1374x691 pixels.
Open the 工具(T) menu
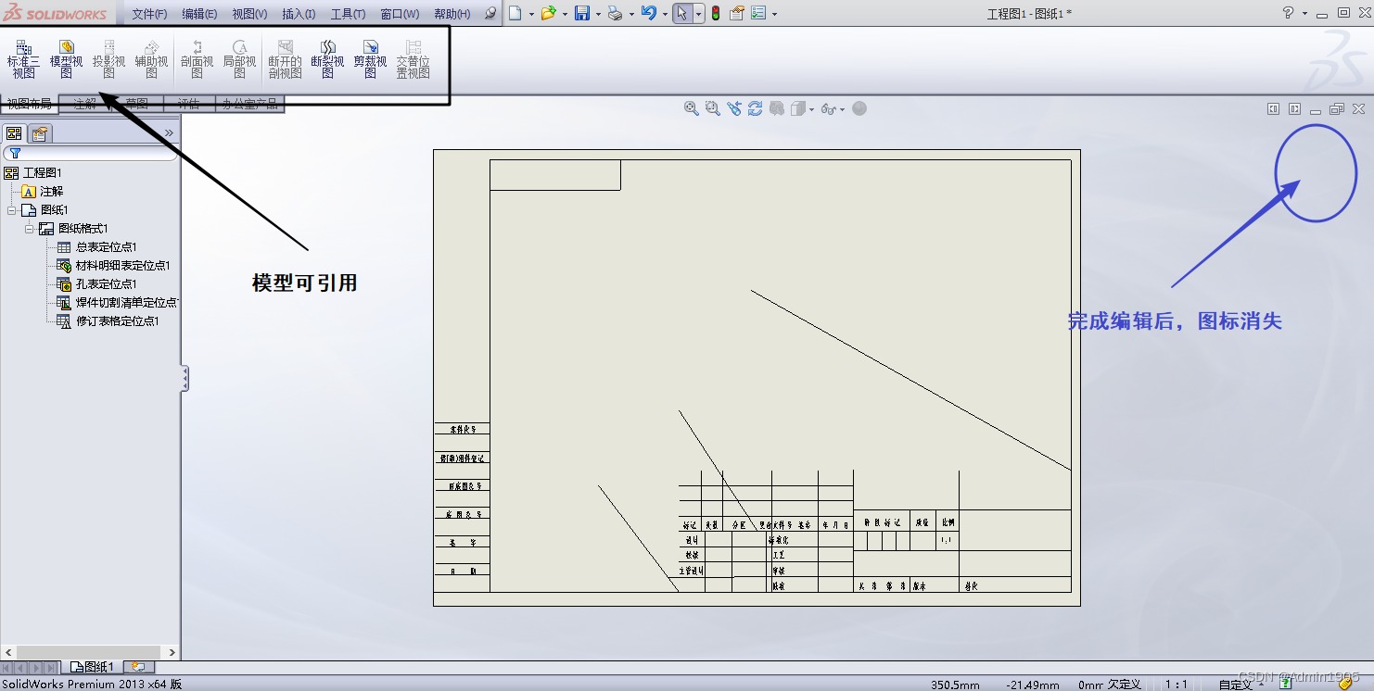348,14
